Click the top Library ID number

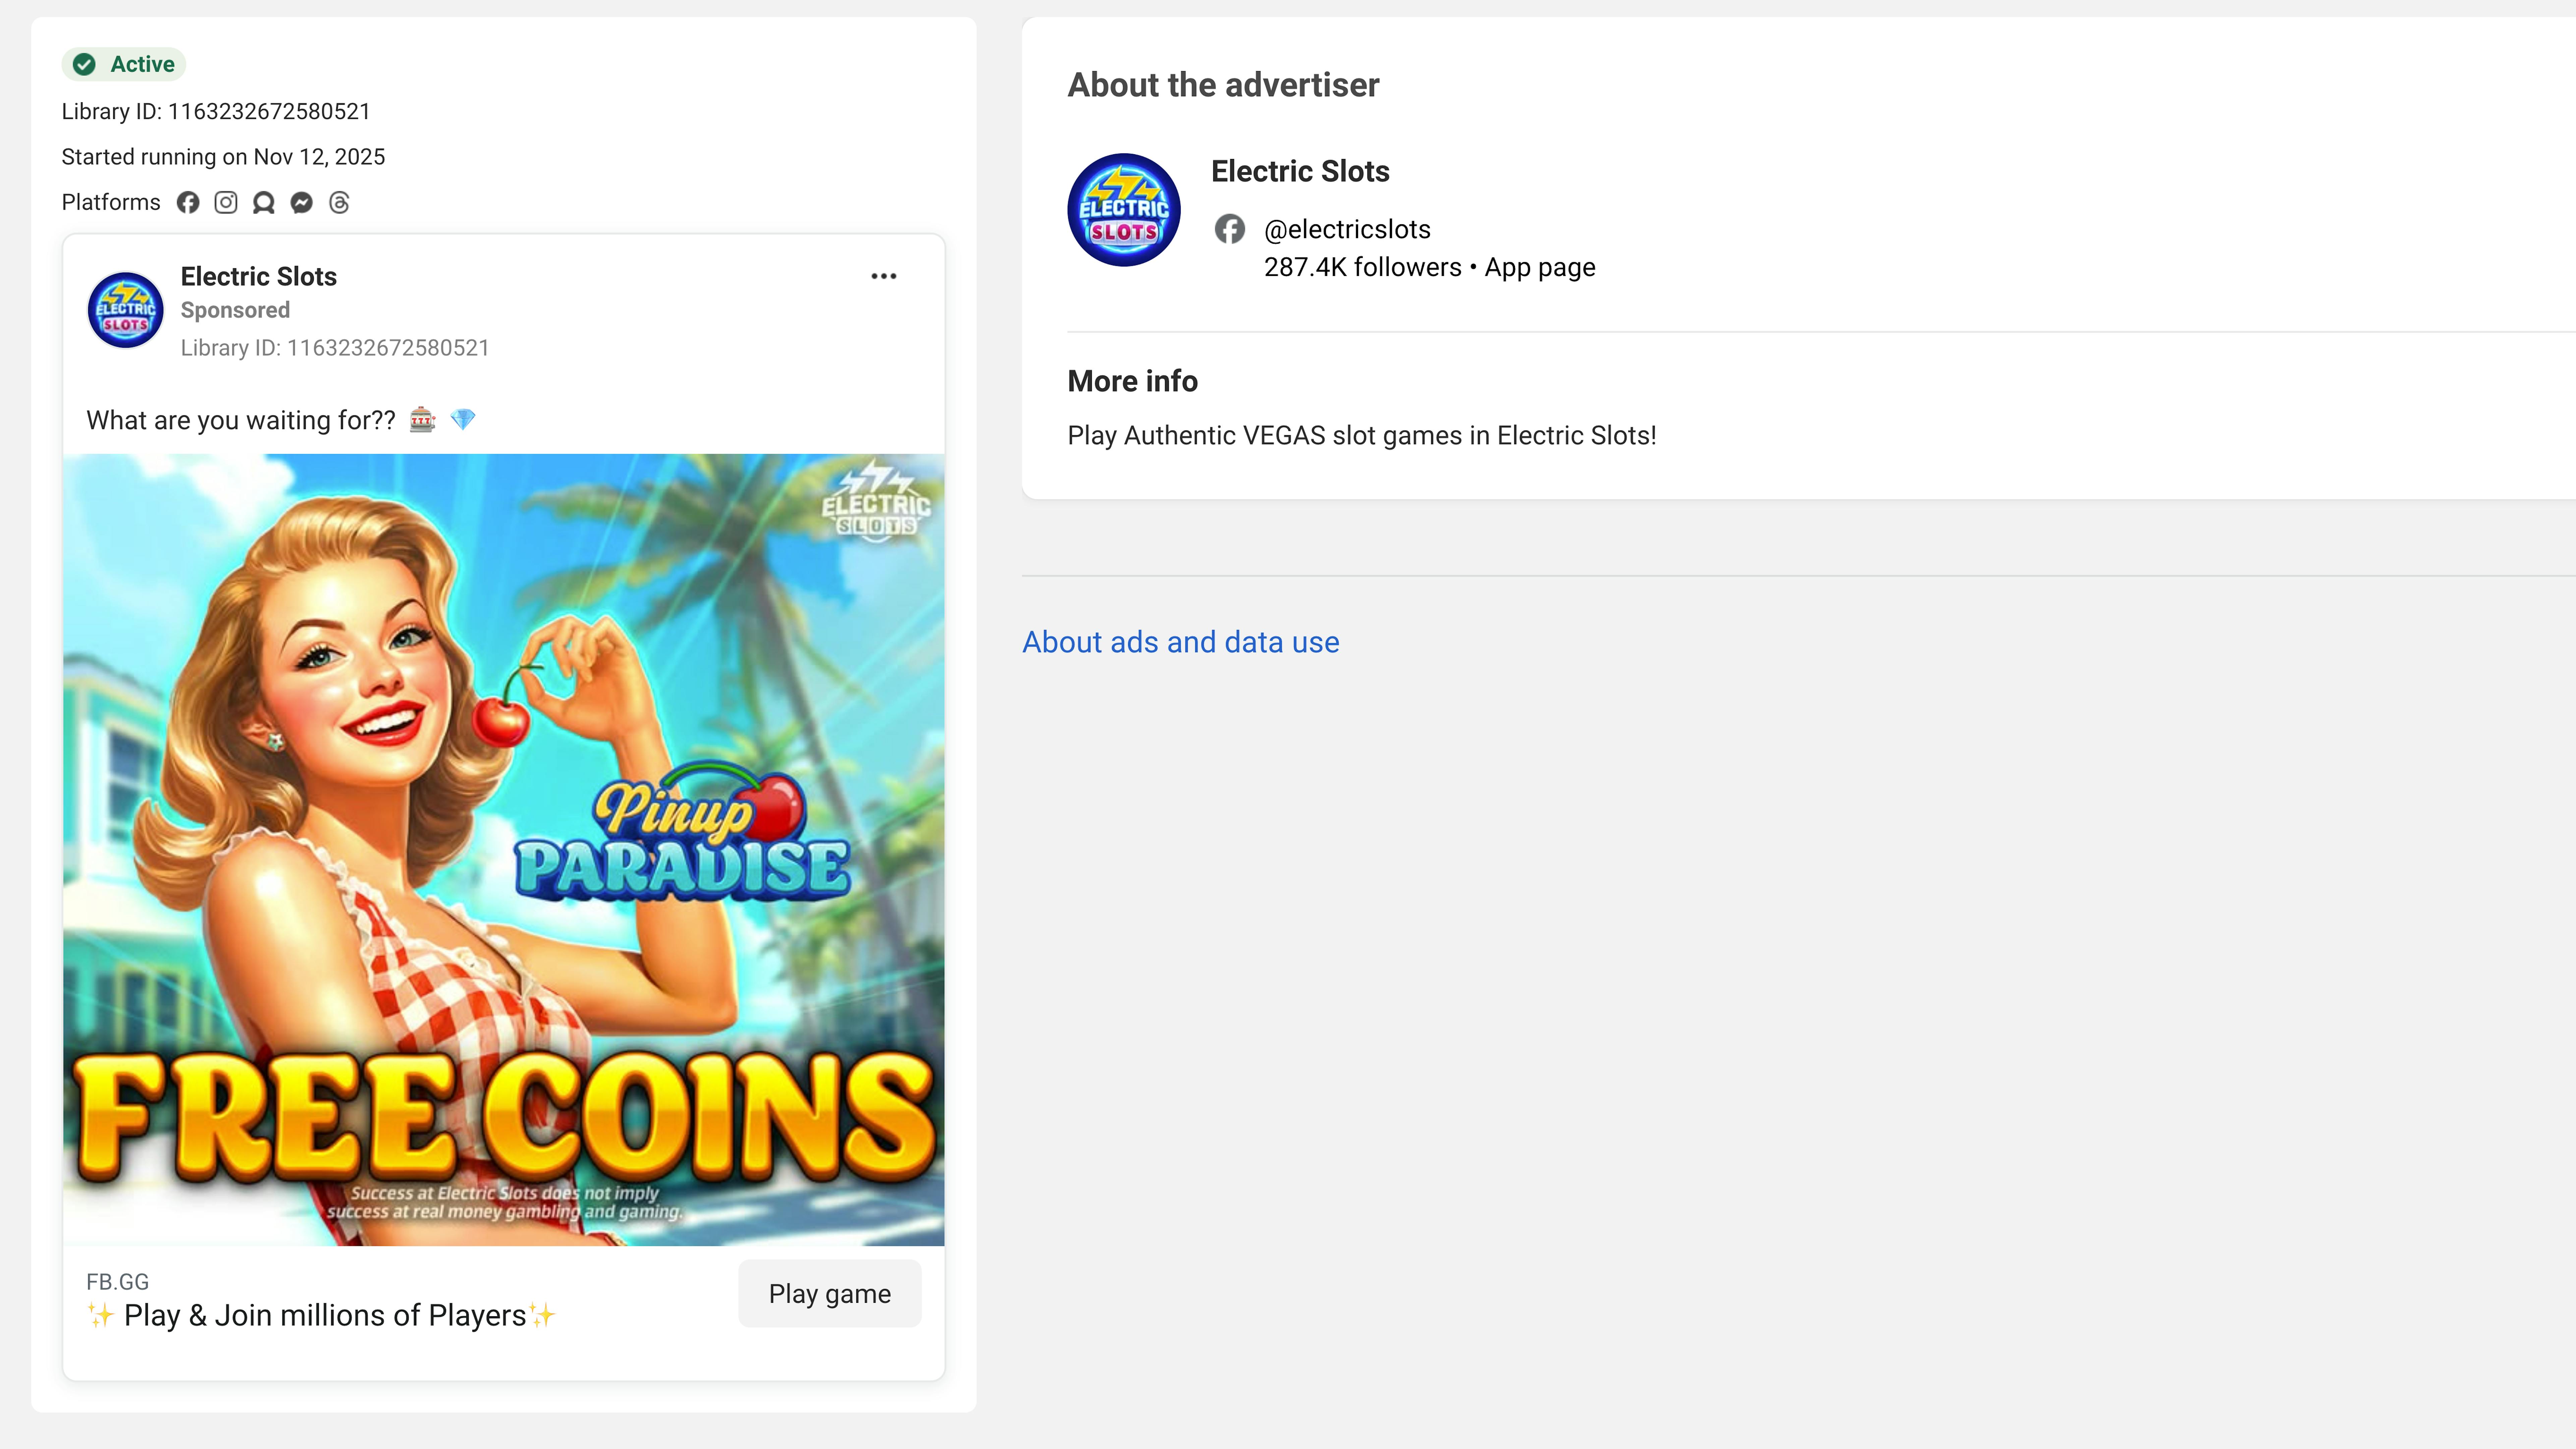pyautogui.click(x=268, y=111)
